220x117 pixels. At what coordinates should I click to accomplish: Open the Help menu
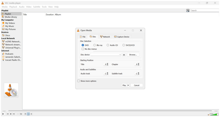[x=56, y=7]
